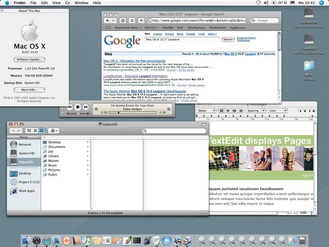Stop playback in the iTunes mini player

click(78, 107)
